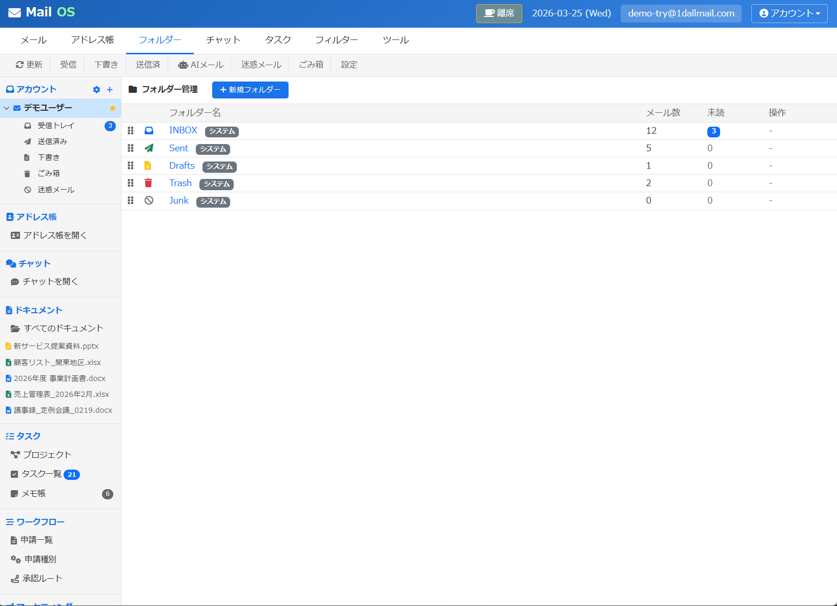This screenshot has width=837, height=606.
Task: Click the account settings gear icon
Action: pos(96,90)
